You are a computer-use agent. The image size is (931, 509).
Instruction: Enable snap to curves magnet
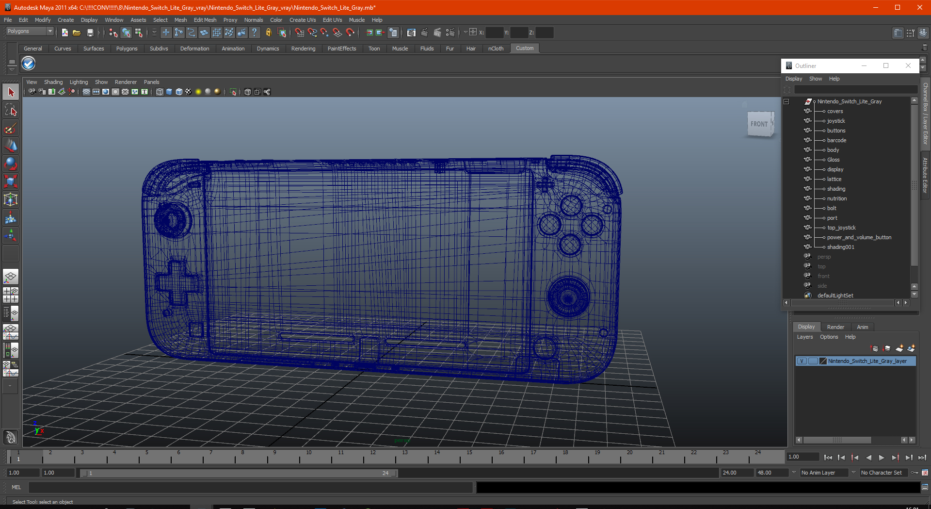(x=312, y=33)
